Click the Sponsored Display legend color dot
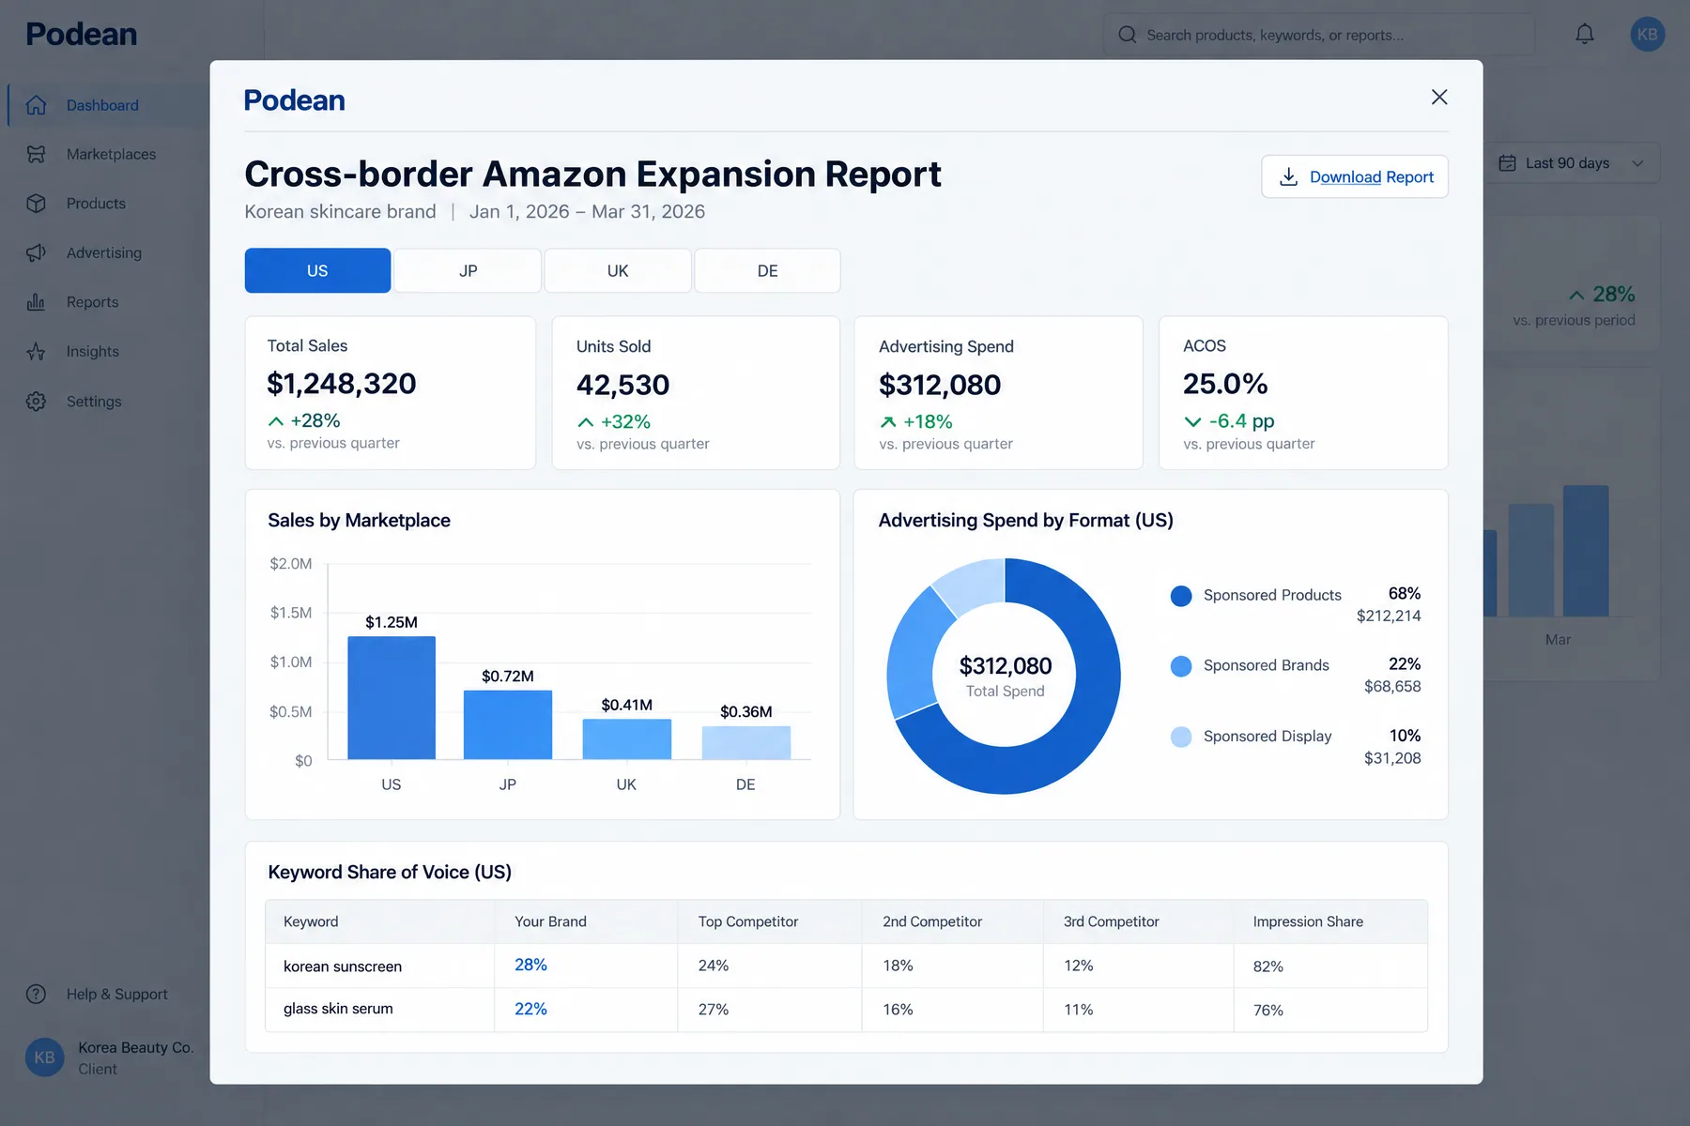 [x=1181, y=737]
